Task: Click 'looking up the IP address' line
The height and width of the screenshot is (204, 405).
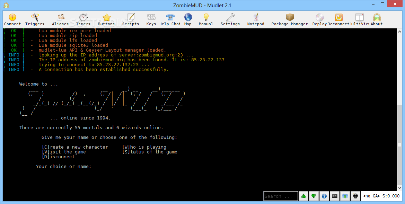Action: 116,55
